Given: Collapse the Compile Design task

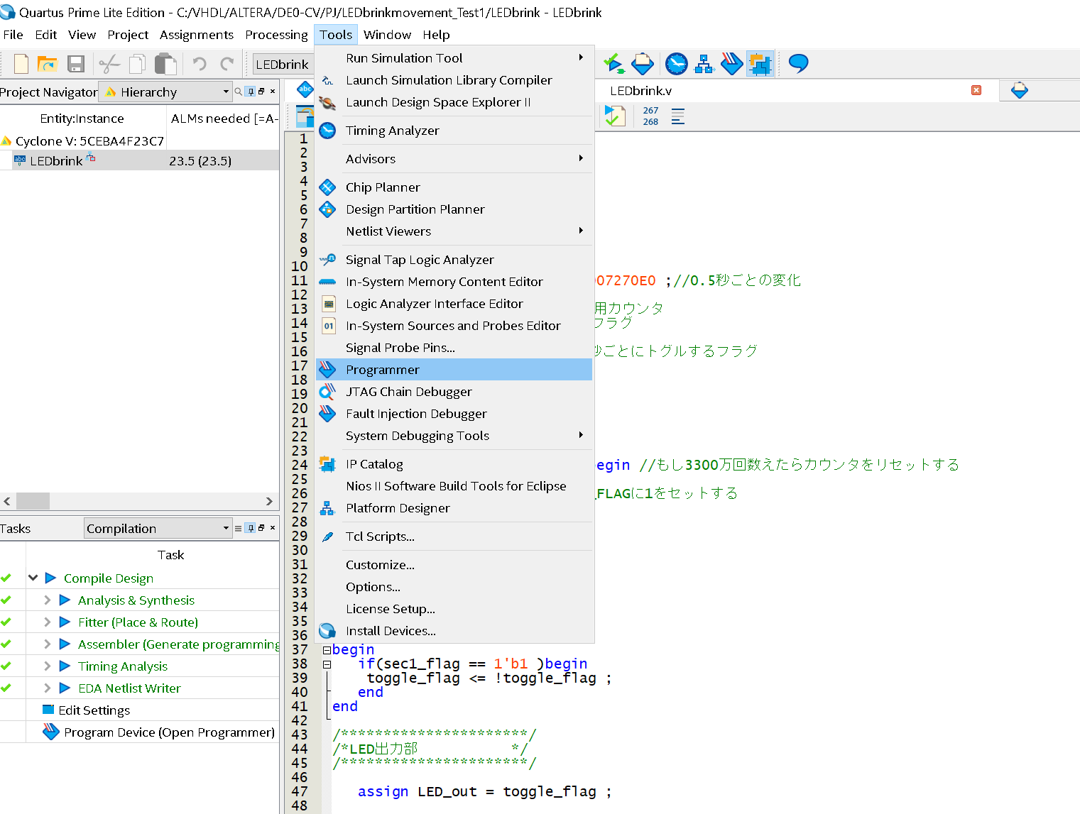Looking at the screenshot, I should [33, 578].
